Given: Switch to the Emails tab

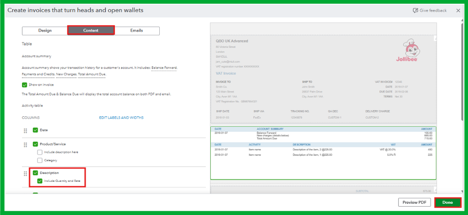Looking at the screenshot, I should click(x=137, y=30).
